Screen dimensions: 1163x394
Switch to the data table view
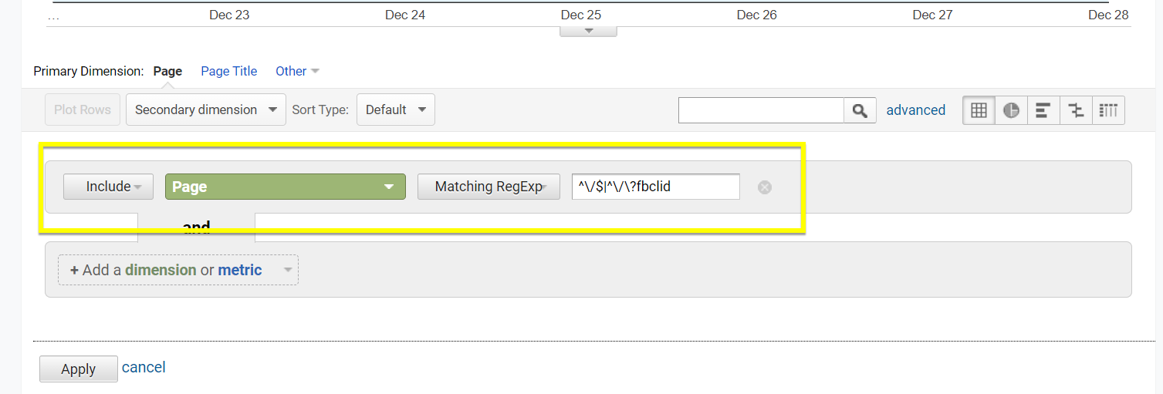coord(979,110)
